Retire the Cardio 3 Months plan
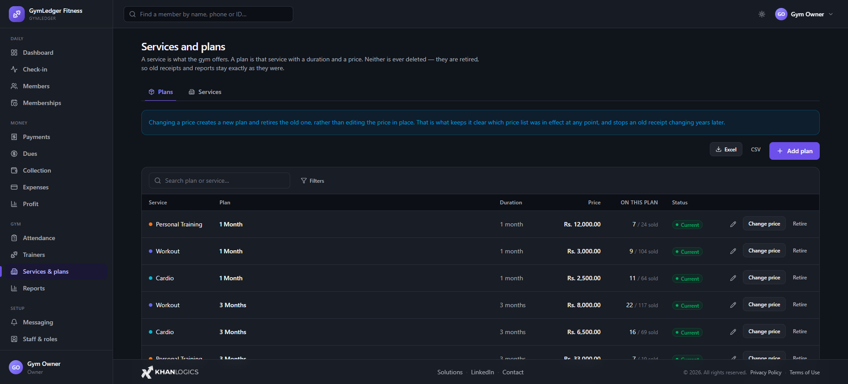848x384 pixels. point(800,331)
